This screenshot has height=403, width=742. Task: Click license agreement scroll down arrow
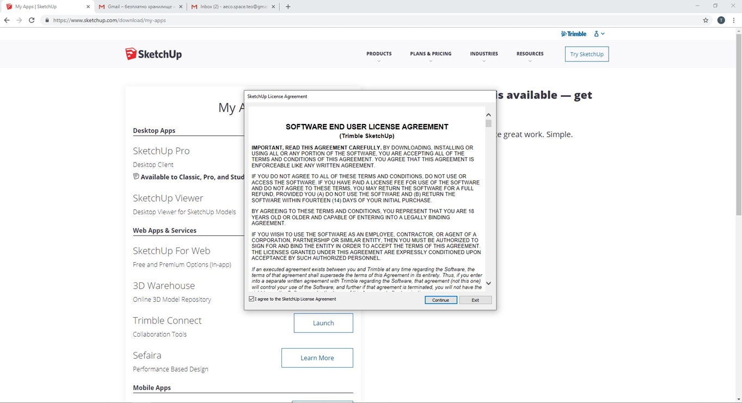pos(488,283)
